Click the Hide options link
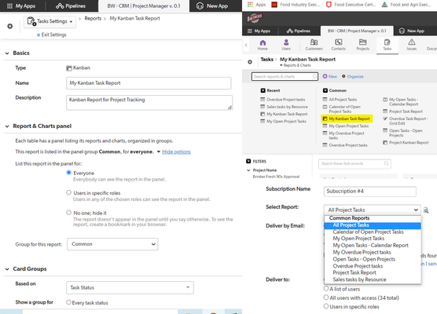Viewport: 437px width, 314px height. 176,152
